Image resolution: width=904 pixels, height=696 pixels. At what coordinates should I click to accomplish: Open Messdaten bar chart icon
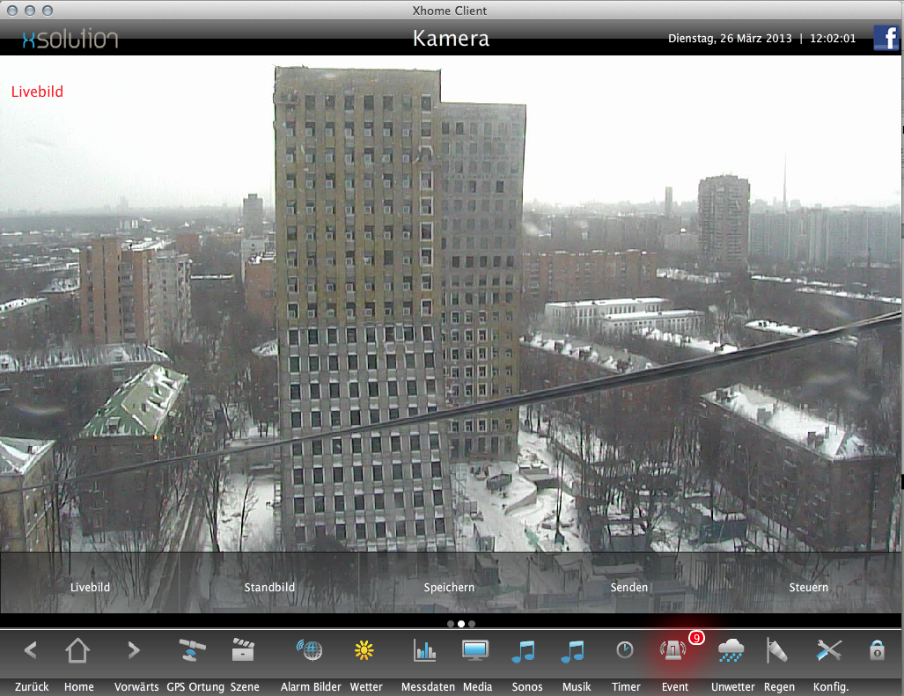click(425, 651)
